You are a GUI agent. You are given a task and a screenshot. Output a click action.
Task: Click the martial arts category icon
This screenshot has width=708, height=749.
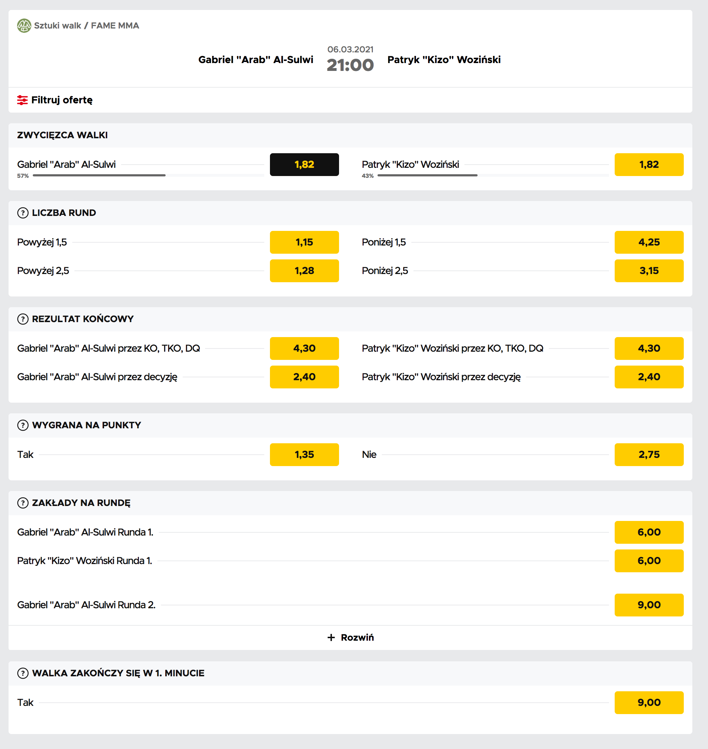pyautogui.click(x=24, y=26)
